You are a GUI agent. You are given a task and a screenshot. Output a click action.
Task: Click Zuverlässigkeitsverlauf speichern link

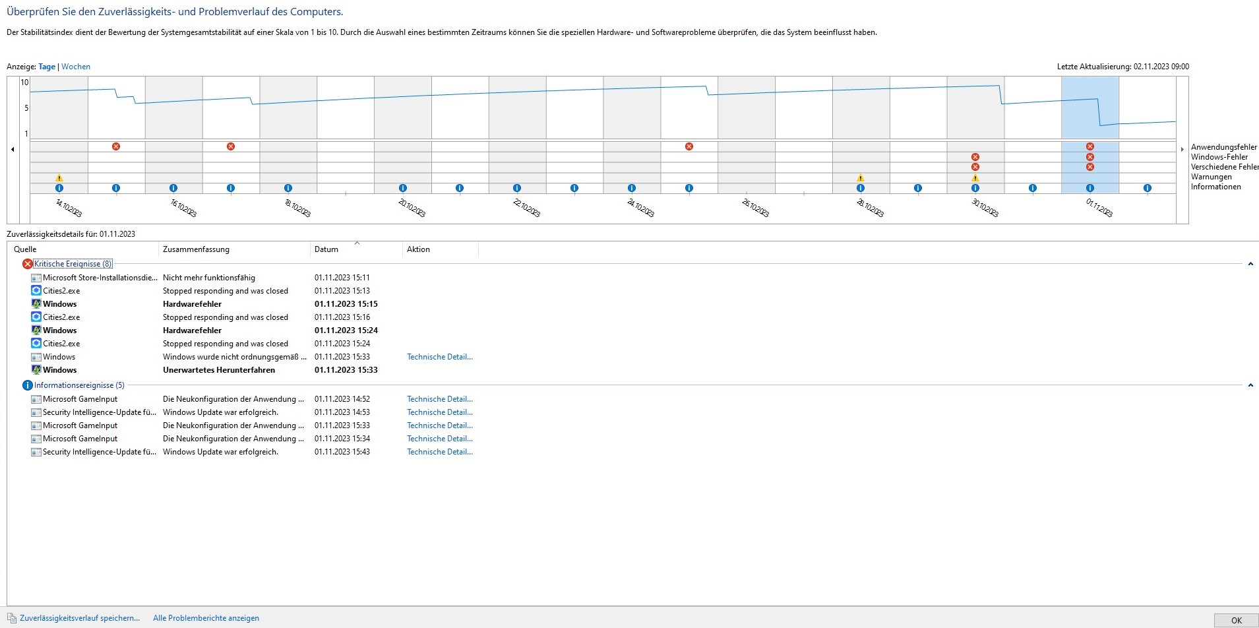[x=80, y=618]
